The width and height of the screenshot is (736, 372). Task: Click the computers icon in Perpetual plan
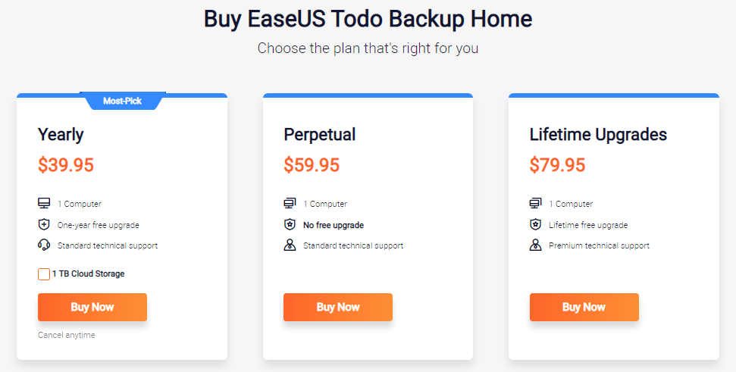click(x=290, y=203)
